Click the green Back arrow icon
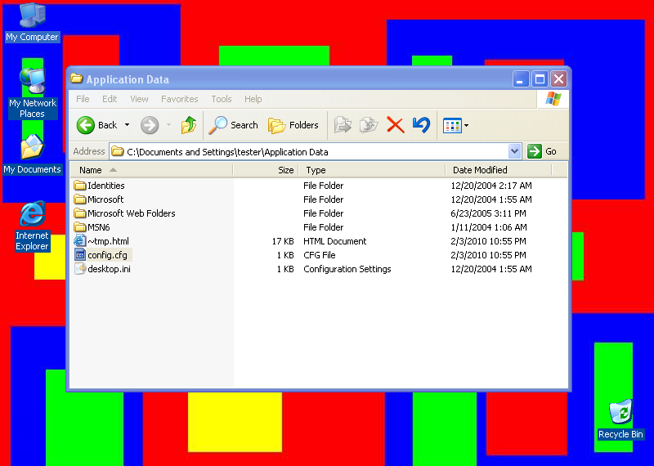The width and height of the screenshot is (654, 466). click(x=86, y=125)
